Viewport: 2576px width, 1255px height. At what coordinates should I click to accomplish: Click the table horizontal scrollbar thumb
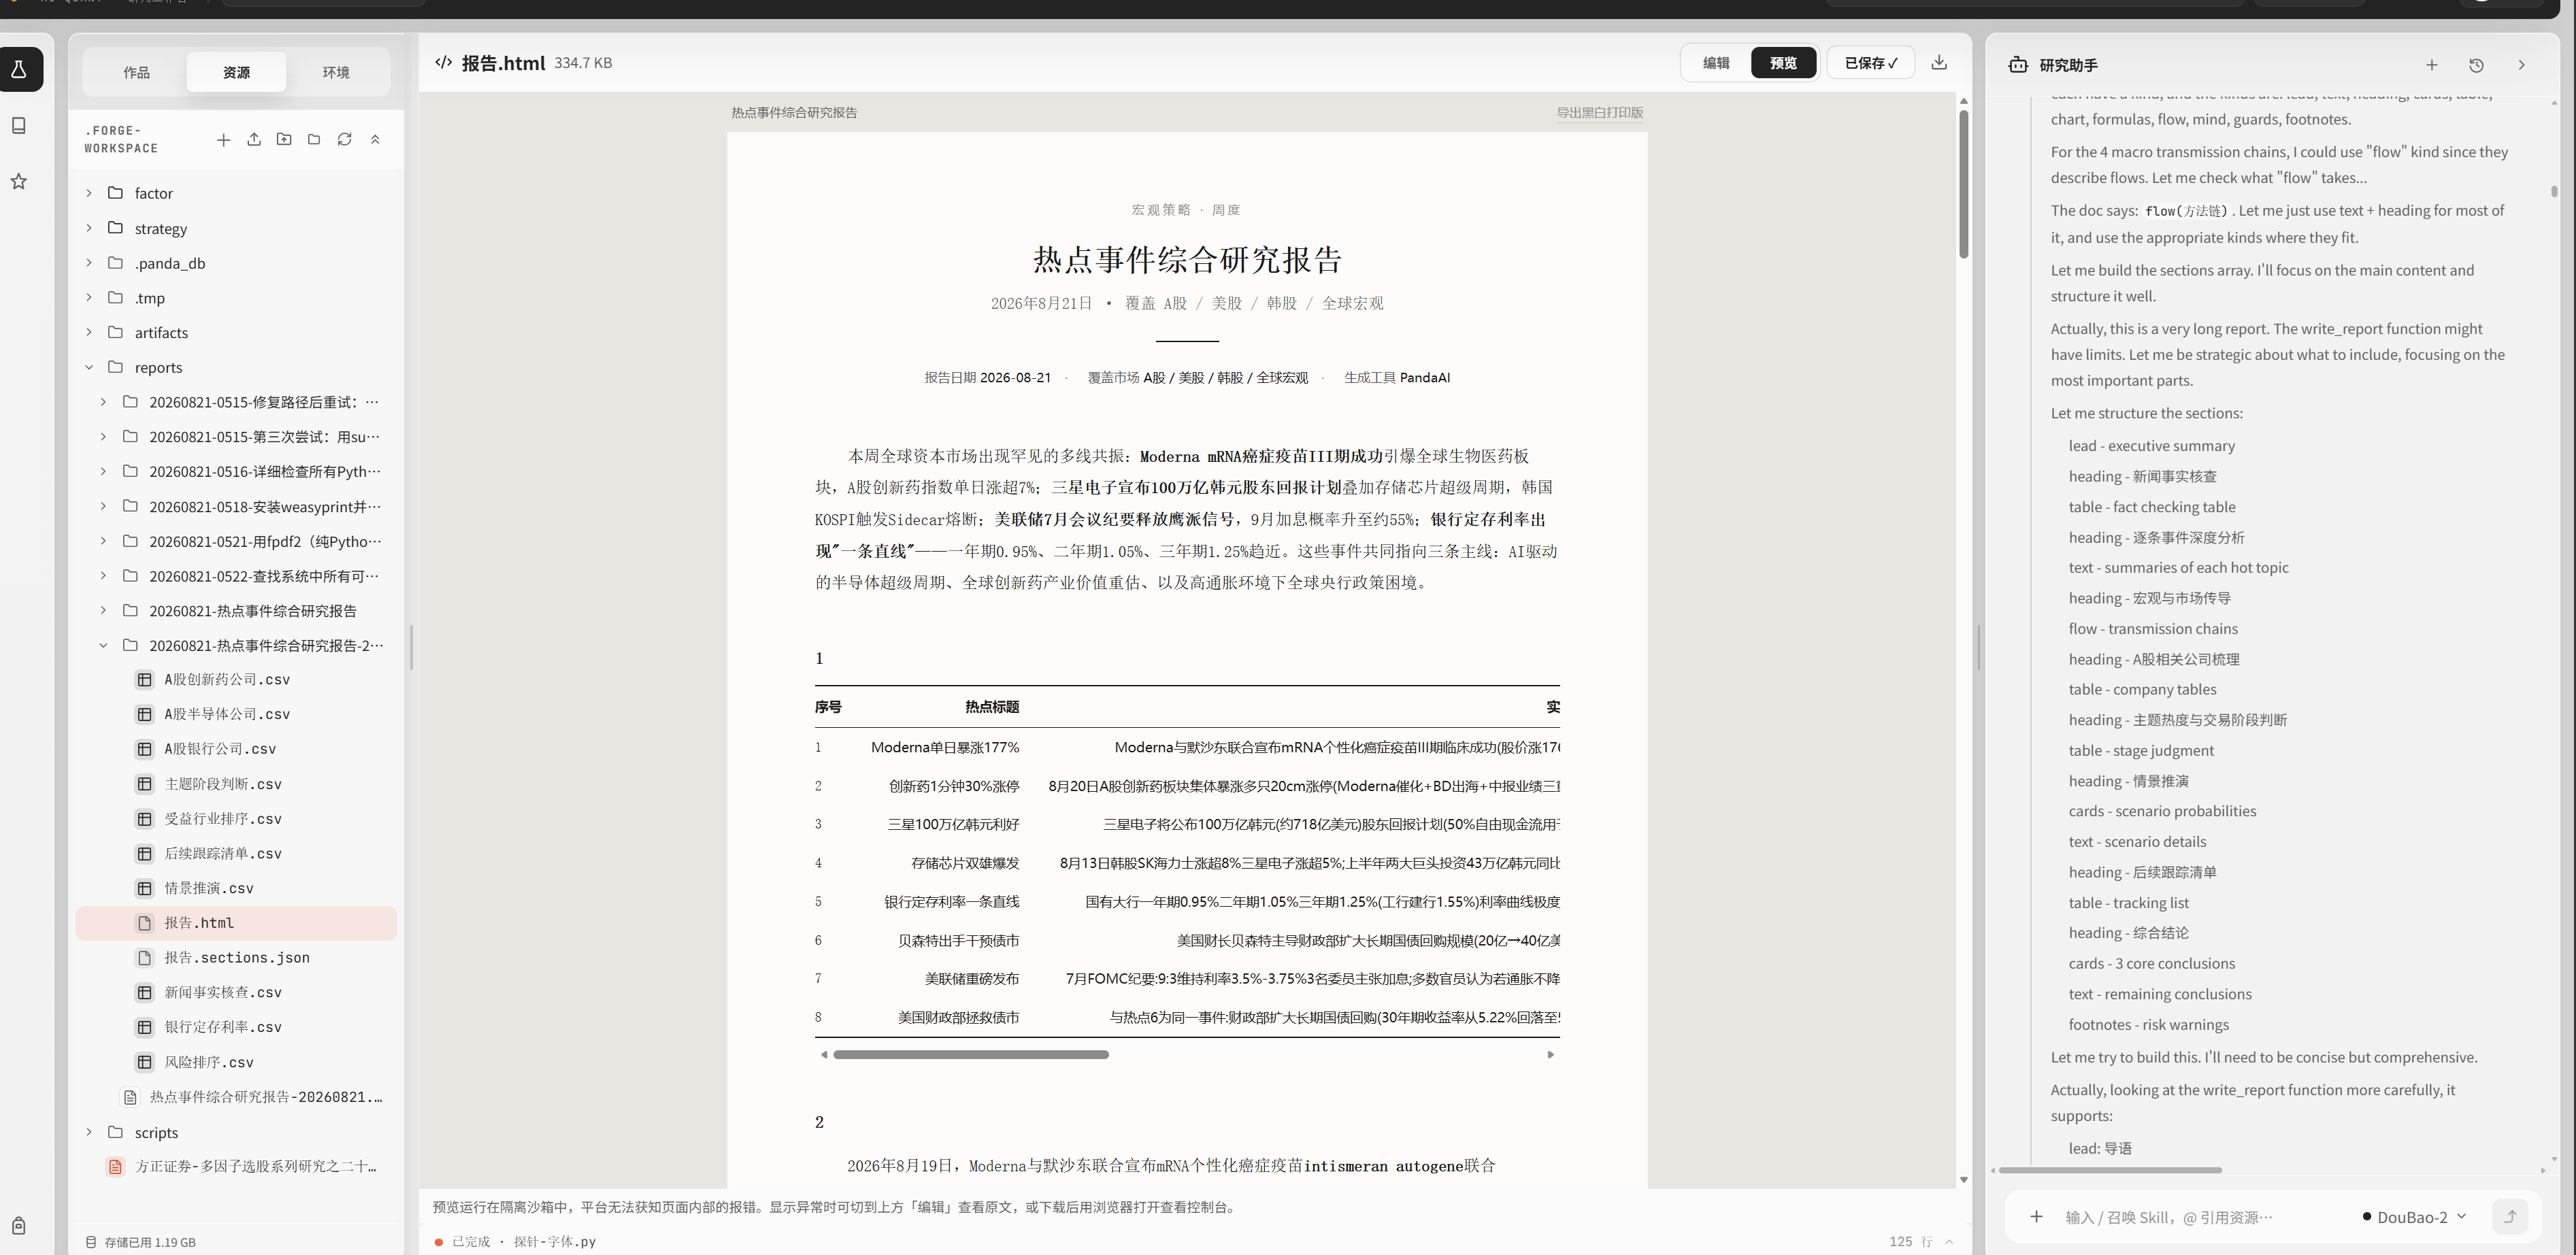click(970, 1054)
